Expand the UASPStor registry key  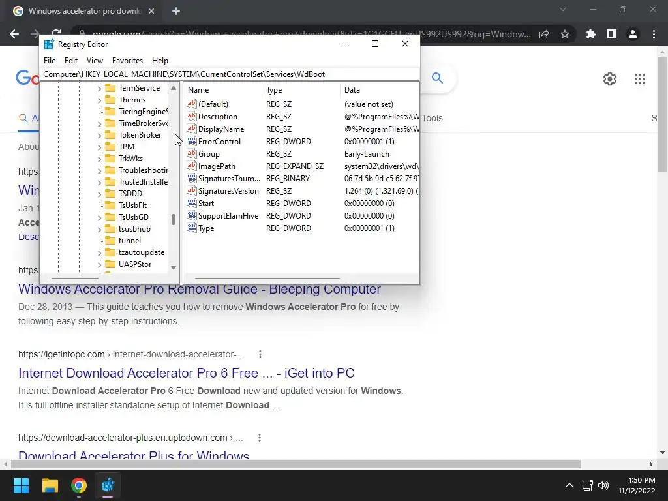[x=99, y=265]
